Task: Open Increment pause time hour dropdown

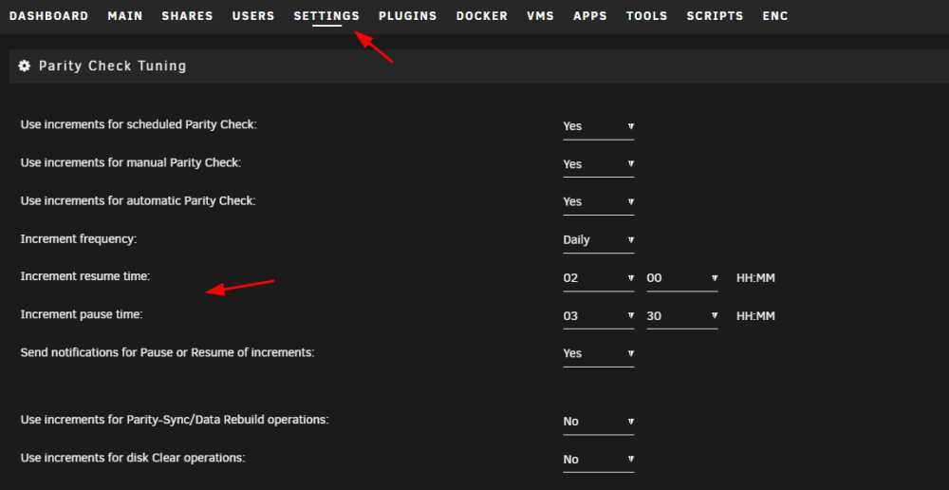Action: click(x=599, y=316)
